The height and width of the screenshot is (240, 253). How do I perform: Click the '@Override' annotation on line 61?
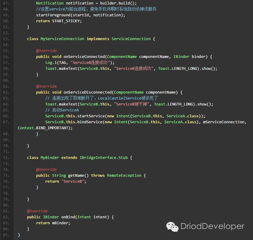click(x=46, y=86)
